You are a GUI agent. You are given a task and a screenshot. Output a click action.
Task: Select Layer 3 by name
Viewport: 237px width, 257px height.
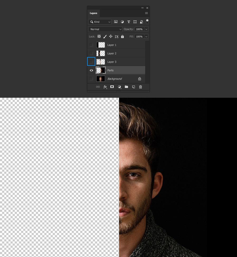[112, 62]
